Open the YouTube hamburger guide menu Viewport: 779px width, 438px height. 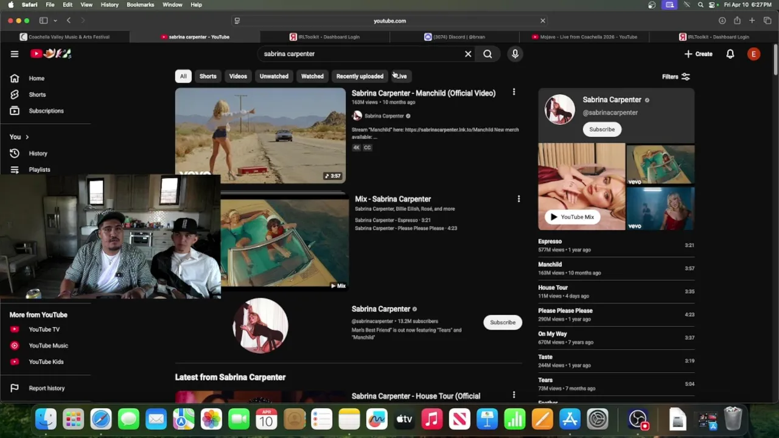15,54
